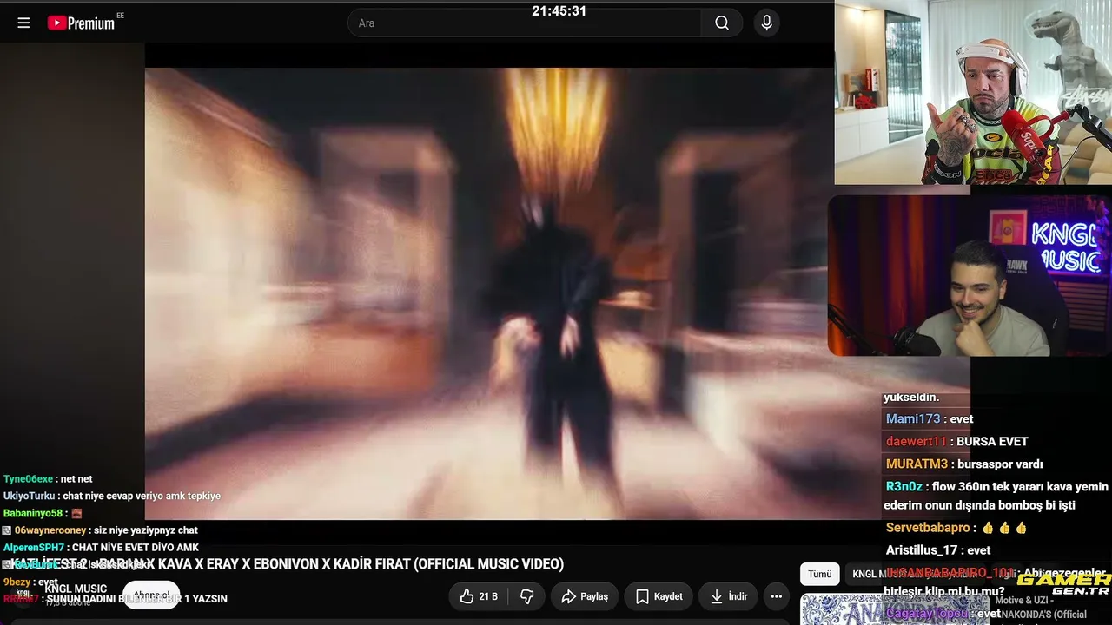This screenshot has width=1112, height=625.
Task: Click the 21:45:31 clock overlay
Action: click(x=559, y=11)
